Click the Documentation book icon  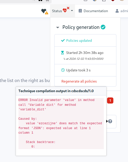coord(80,11)
